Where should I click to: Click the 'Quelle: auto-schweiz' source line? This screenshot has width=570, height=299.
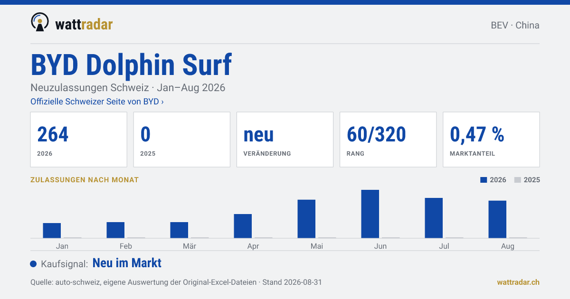tap(176, 282)
